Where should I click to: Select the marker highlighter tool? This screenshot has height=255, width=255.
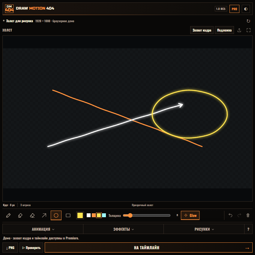click(x=20, y=215)
